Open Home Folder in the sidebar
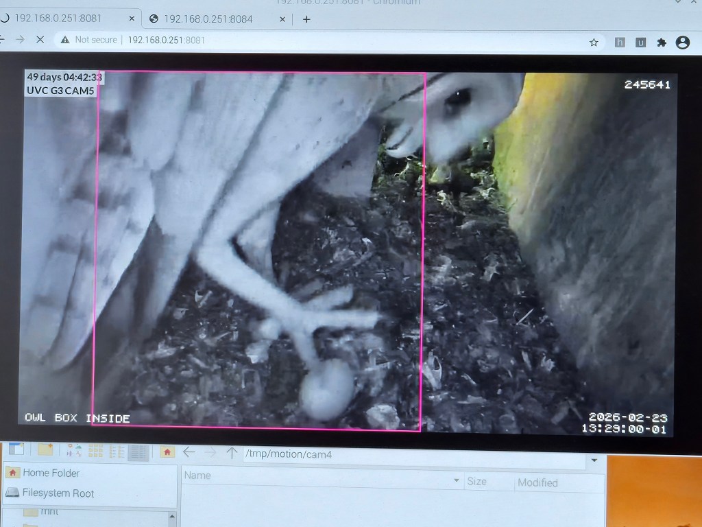The width and height of the screenshot is (702, 527). point(50,473)
